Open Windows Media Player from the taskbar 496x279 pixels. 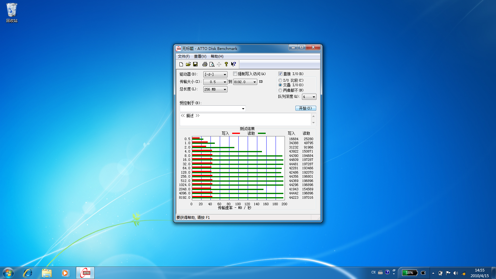coord(65,273)
